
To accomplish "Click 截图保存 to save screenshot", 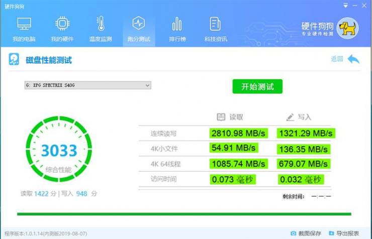I will (x=310, y=233).
